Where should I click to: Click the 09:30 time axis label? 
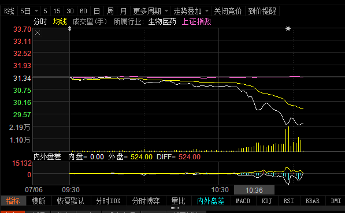(71, 190)
